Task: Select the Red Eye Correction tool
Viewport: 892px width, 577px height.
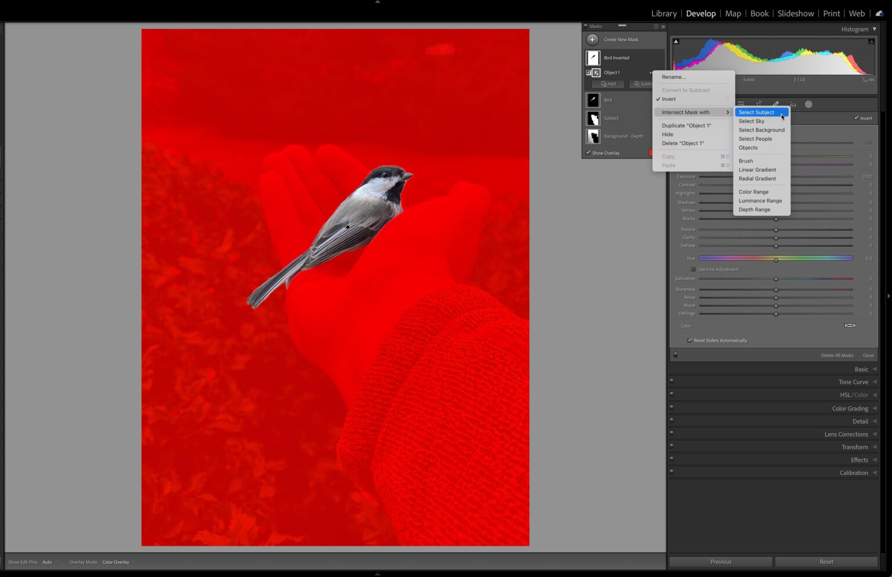Action: (x=793, y=104)
